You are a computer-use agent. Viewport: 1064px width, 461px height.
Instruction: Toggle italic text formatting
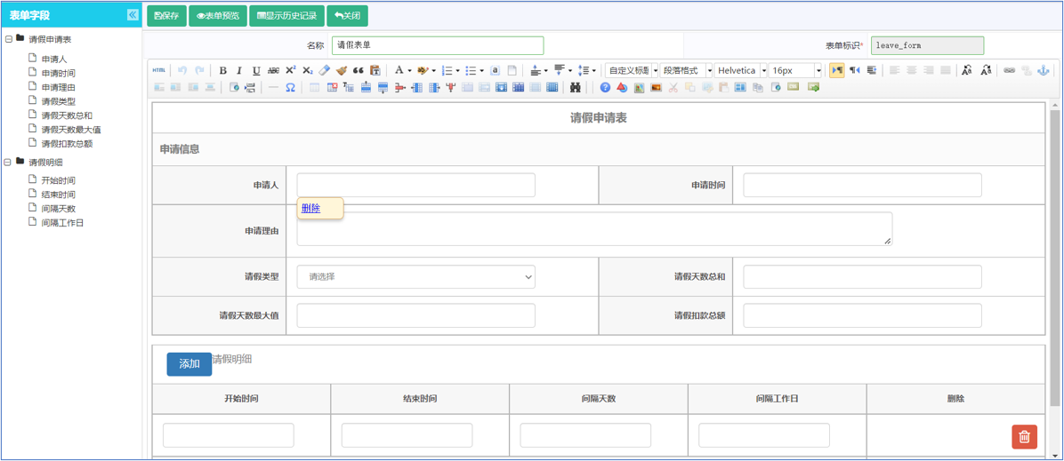(239, 71)
